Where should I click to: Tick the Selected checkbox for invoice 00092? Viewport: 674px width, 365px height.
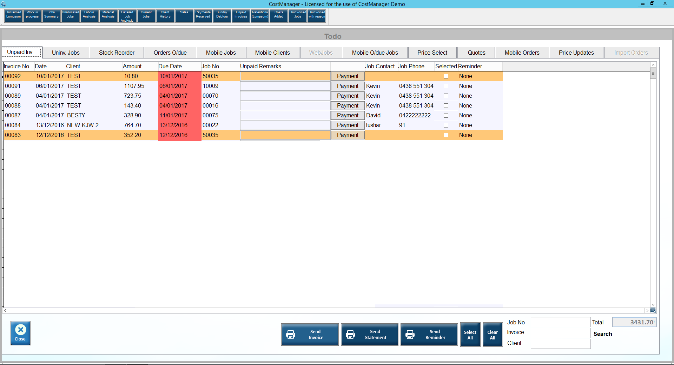446,76
